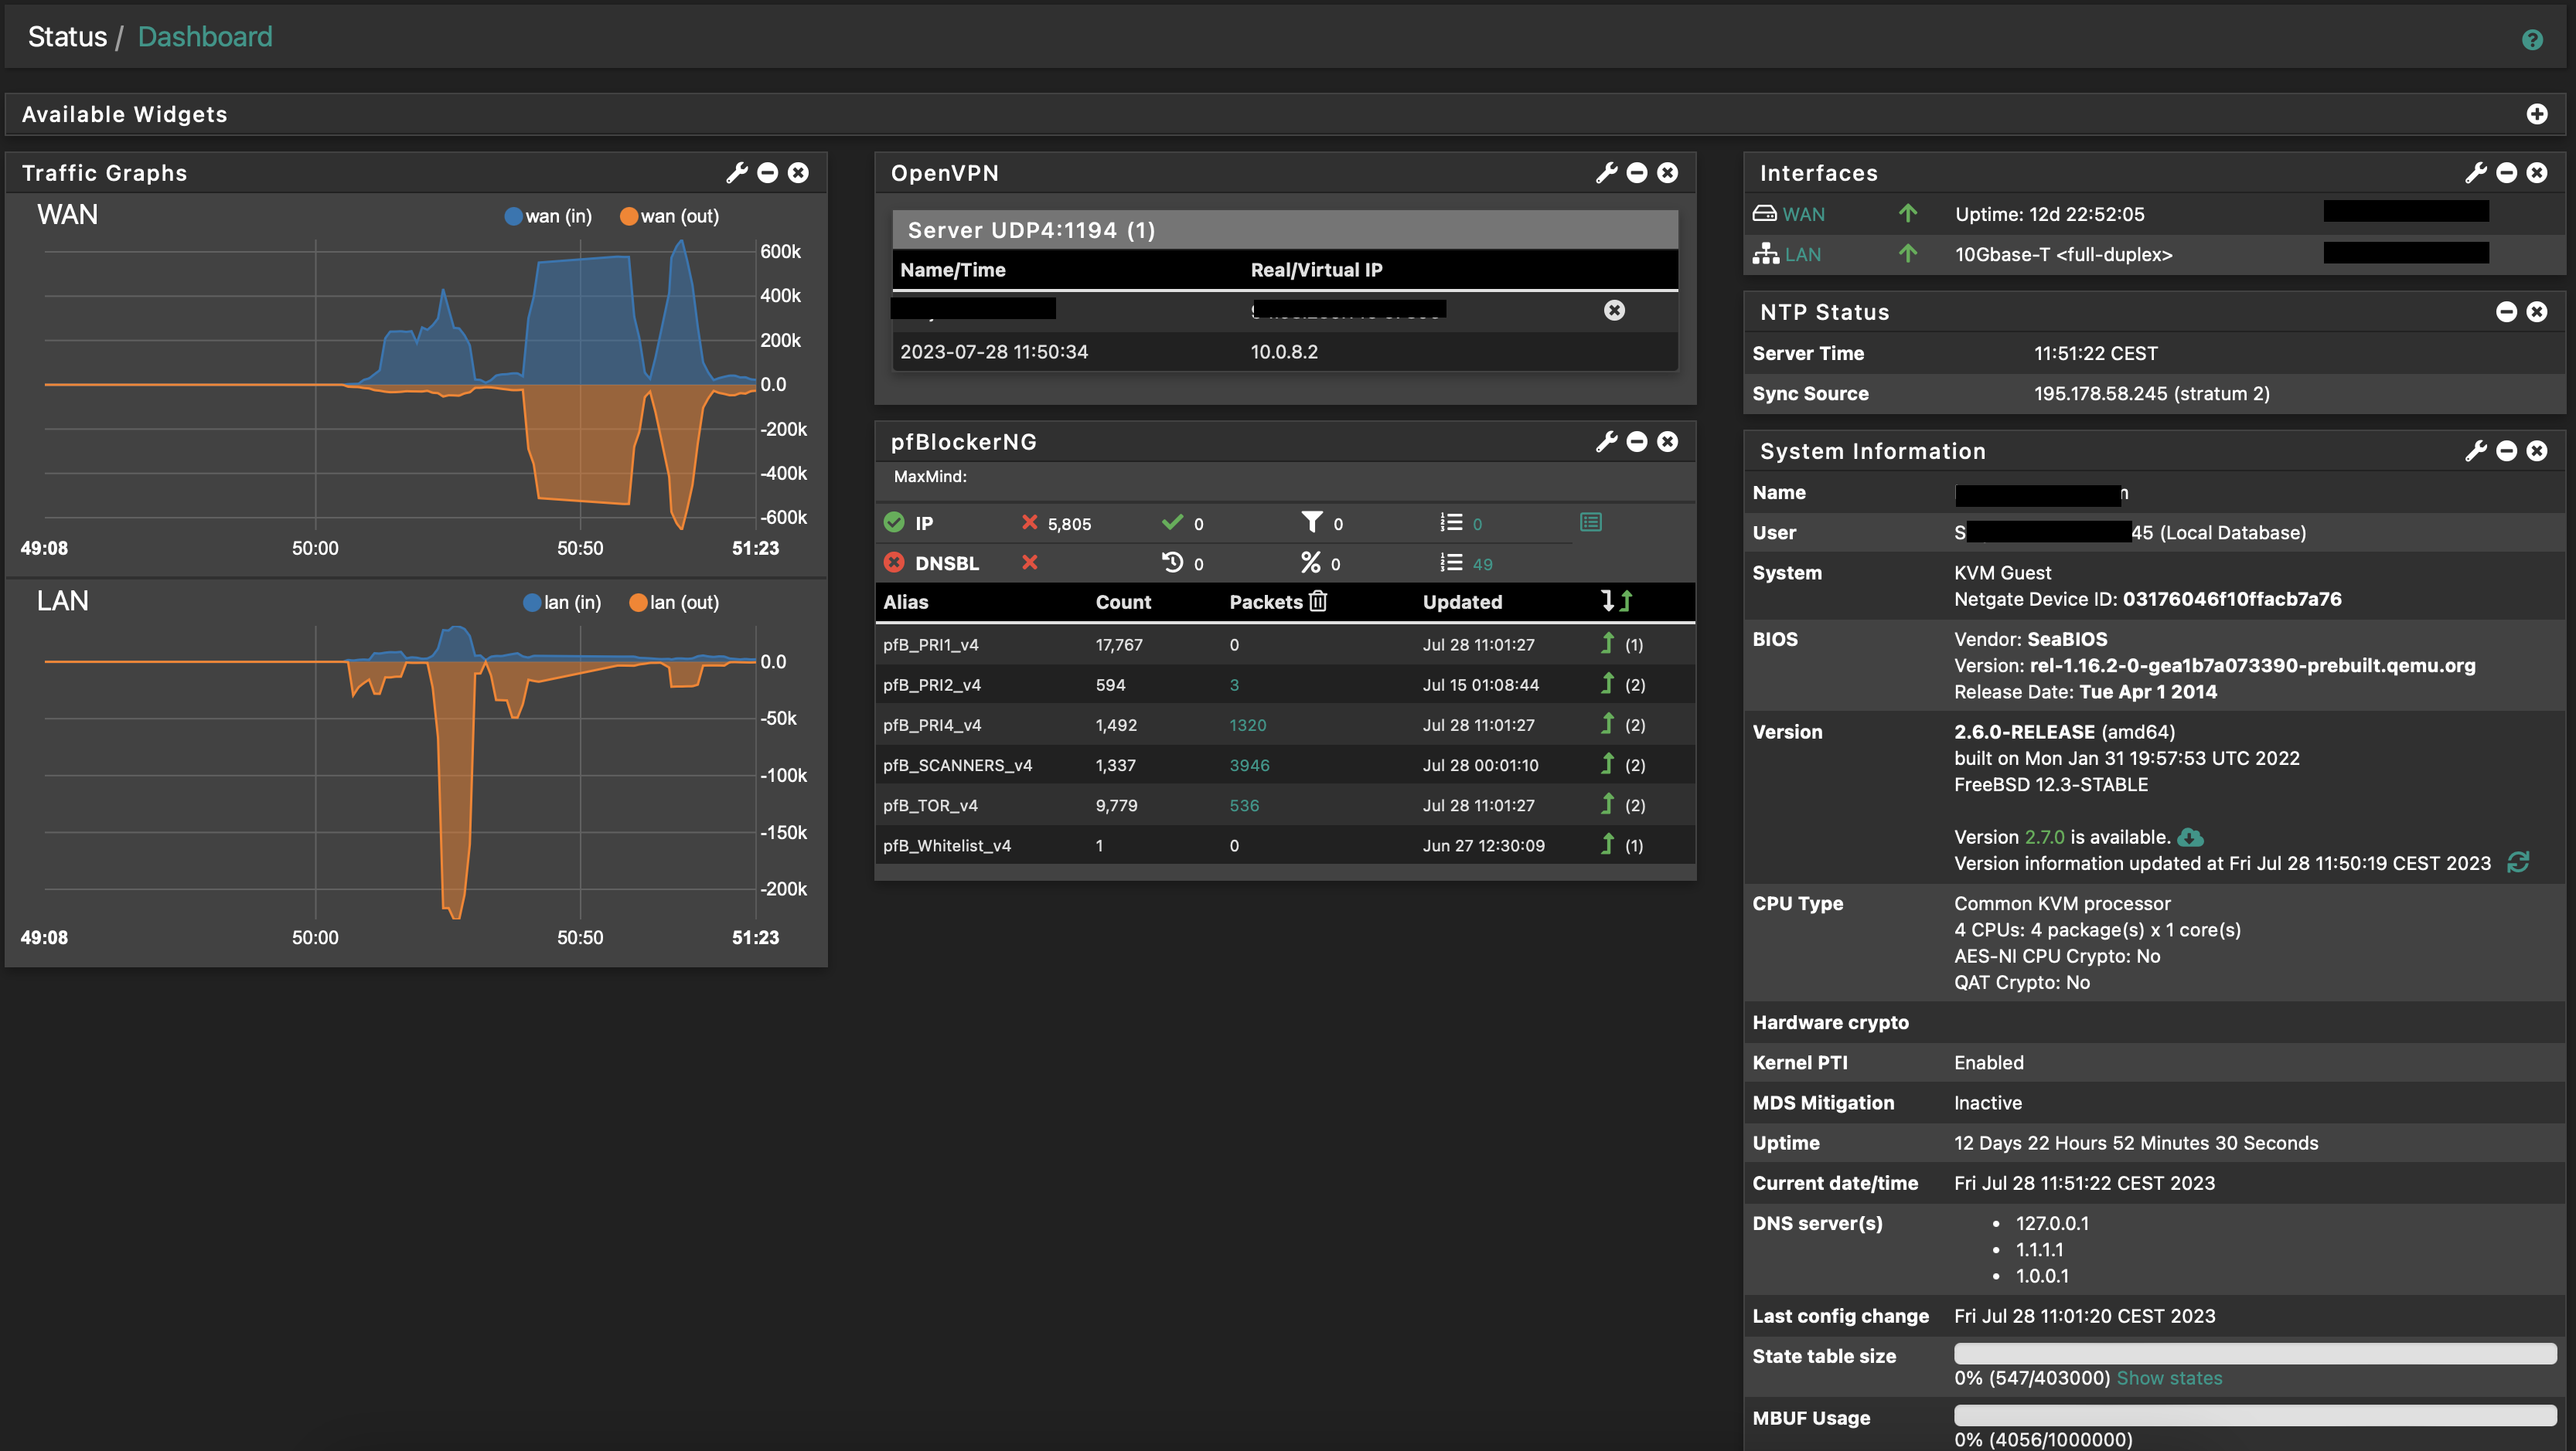Open the version 2.7.0 update link
This screenshot has width=2576, height=1451.
click(2044, 838)
